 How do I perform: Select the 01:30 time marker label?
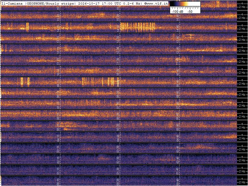(118, 171)
